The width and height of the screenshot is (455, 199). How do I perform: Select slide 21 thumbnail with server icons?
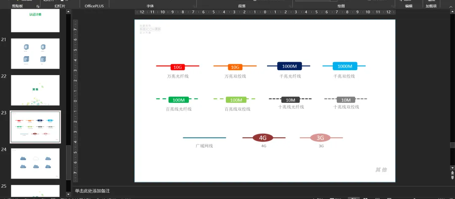coord(35,54)
